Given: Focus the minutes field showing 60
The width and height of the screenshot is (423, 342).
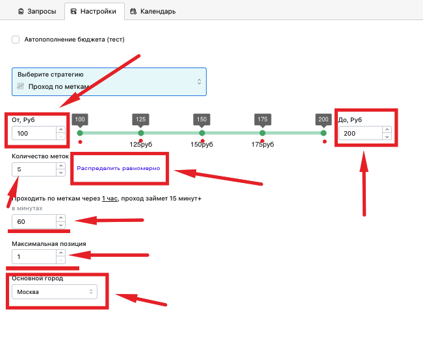Looking at the screenshot, I should [x=34, y=221].
